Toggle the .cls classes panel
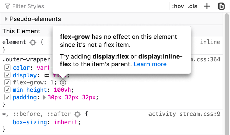230x135 pixels. click(192, 6)
